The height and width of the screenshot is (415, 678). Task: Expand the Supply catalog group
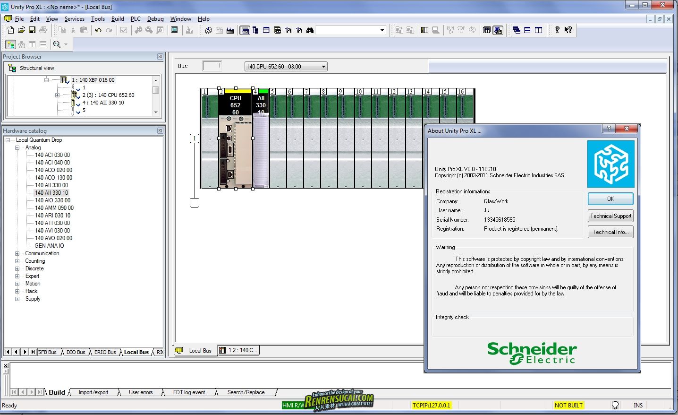[x=17, y=299]
